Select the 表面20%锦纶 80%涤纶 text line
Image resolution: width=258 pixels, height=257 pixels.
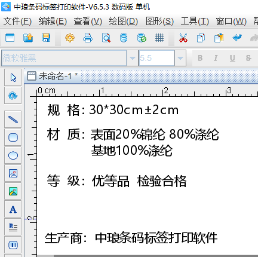(155, 134)
